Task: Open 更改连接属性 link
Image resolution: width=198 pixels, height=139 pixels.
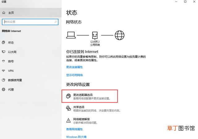Action: coord(75,67)
